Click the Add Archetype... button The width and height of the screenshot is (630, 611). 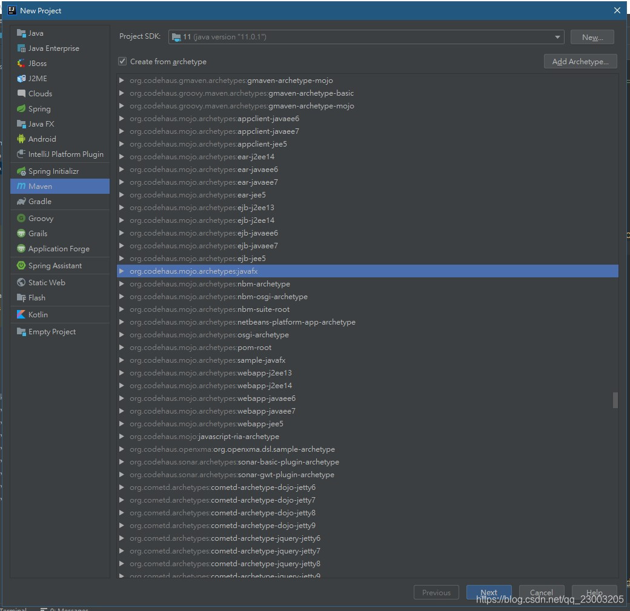click(580, 61)
